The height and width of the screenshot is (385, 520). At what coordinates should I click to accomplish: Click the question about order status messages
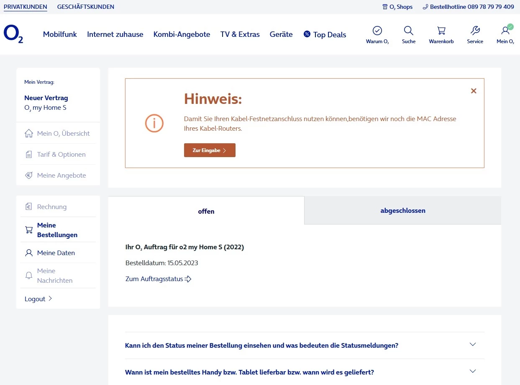[x=261, y=346]
